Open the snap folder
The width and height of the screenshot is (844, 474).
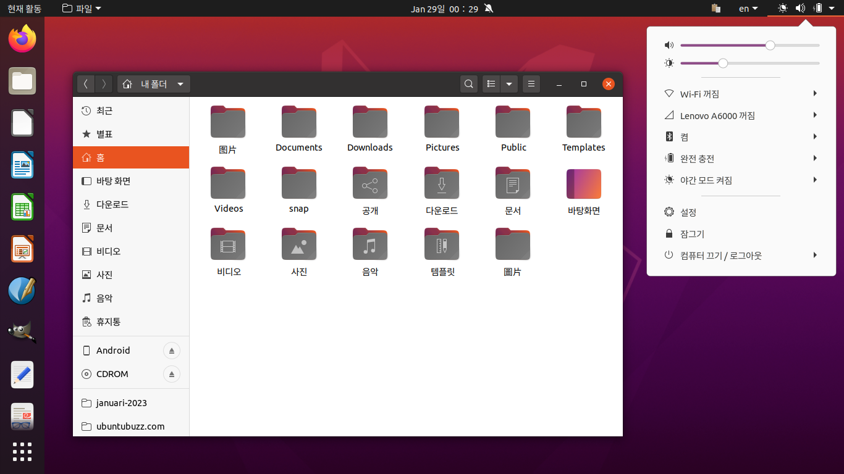coord(299,183)
